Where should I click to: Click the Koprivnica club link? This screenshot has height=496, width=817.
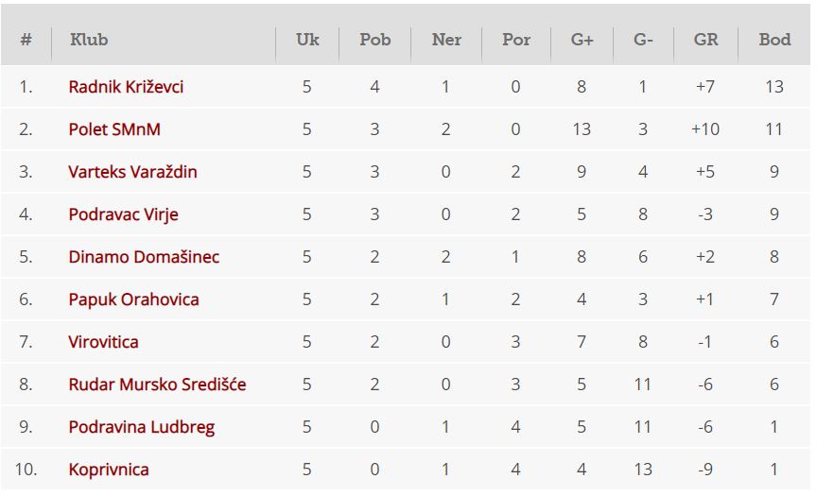(x=109, y=470)
